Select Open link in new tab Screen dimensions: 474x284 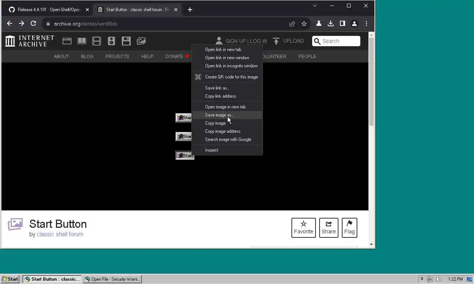pyautogui.click(x=227, y=50)
